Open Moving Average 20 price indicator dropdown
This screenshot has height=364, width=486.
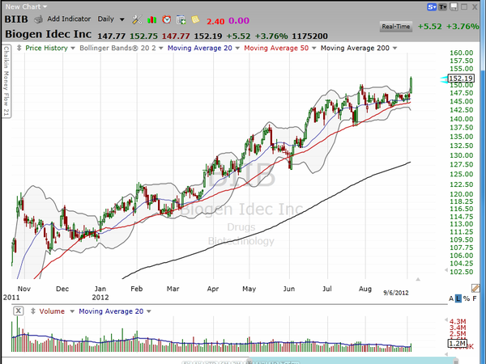tap(237, 49)
